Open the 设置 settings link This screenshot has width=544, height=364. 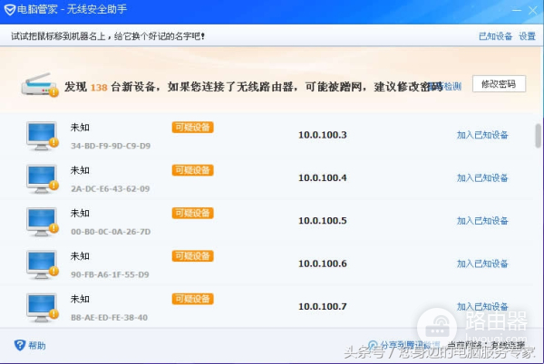tap(527, 36)
